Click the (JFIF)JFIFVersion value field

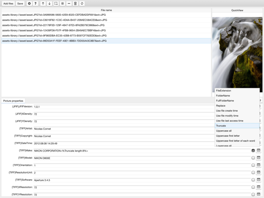(x=124, y=107)
